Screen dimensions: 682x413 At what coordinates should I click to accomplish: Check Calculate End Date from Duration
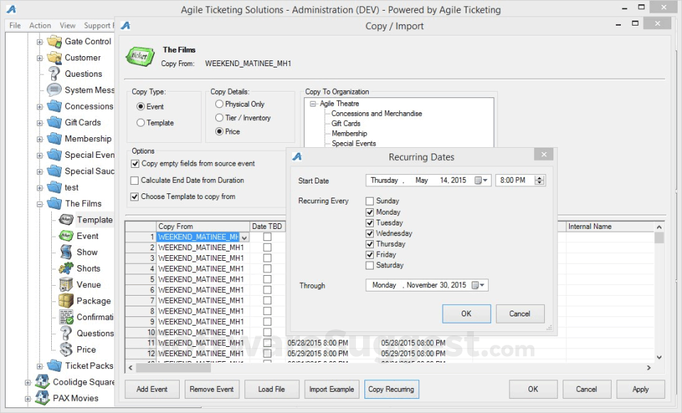(134, 180)
